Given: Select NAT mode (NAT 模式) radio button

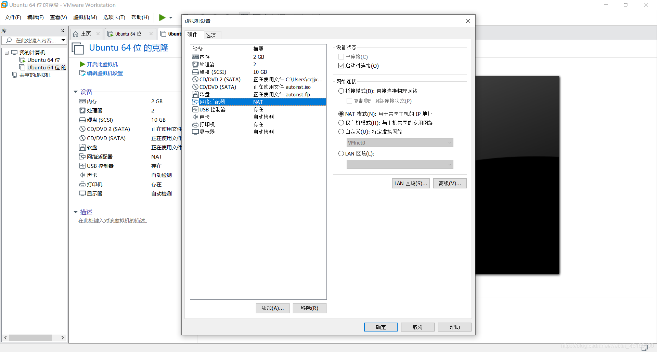Looking at the screenshot, I should coord(341,114).
